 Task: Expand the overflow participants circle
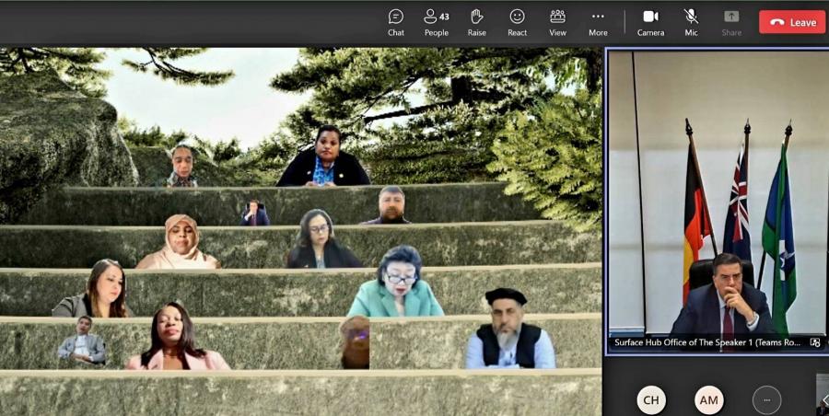(766, 400)
